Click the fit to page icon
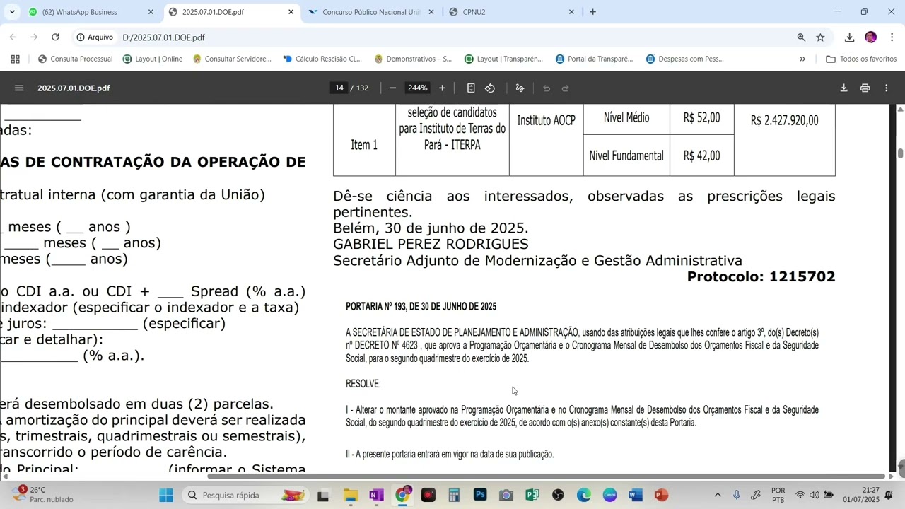 [x=471, y=88]
